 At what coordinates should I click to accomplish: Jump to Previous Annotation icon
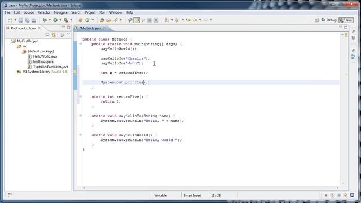(177, 20)
